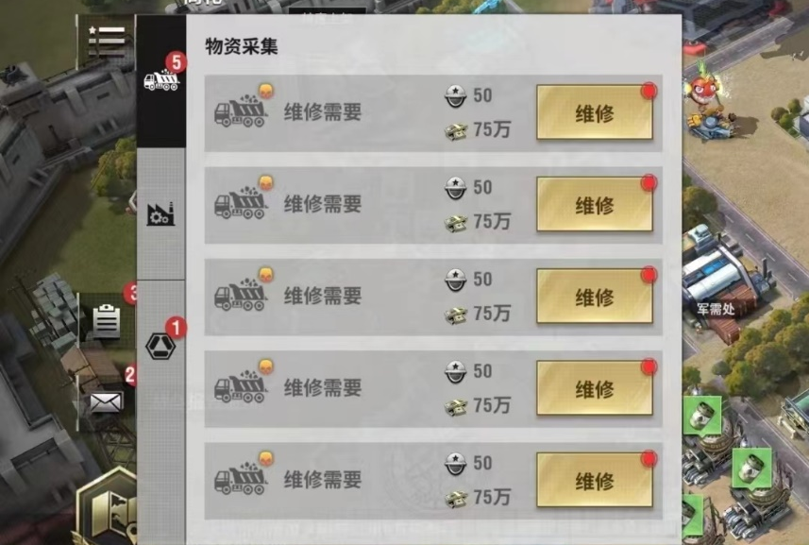This screenshot has width=809, height=545.
Task: Click the 维修 button in third row
Action: tap(595, 297)
